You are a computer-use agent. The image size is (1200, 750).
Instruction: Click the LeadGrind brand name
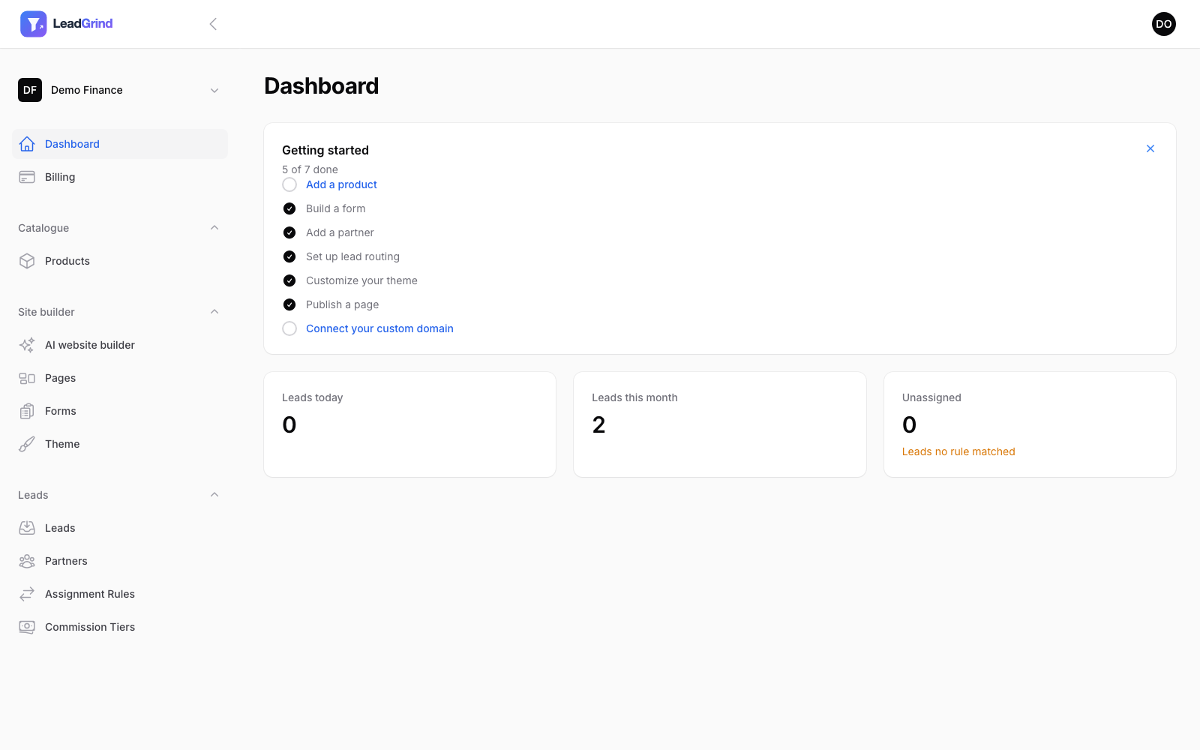82,24
